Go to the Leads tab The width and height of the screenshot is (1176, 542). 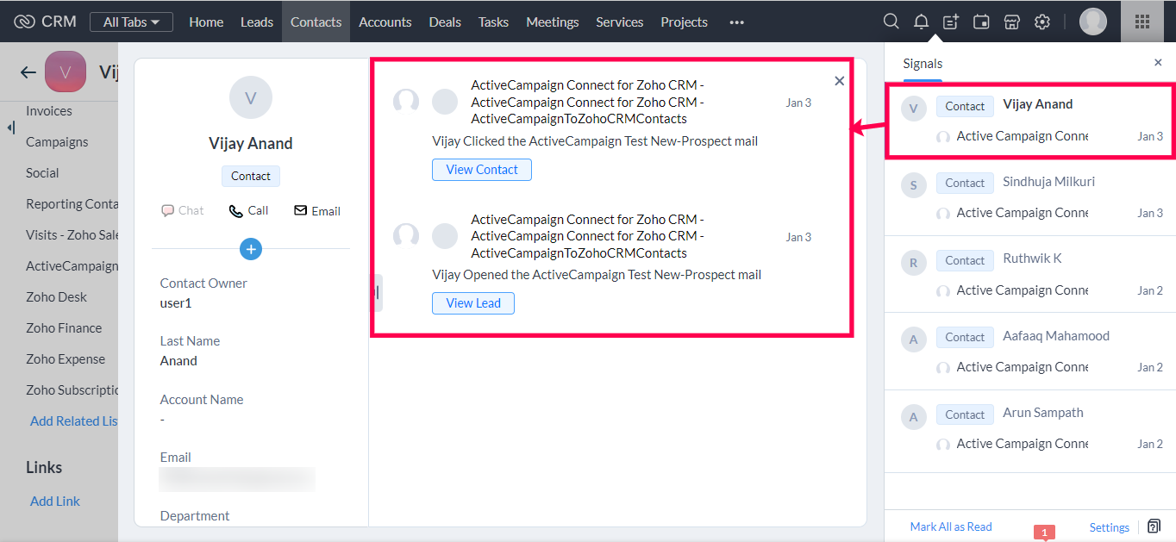257,22
